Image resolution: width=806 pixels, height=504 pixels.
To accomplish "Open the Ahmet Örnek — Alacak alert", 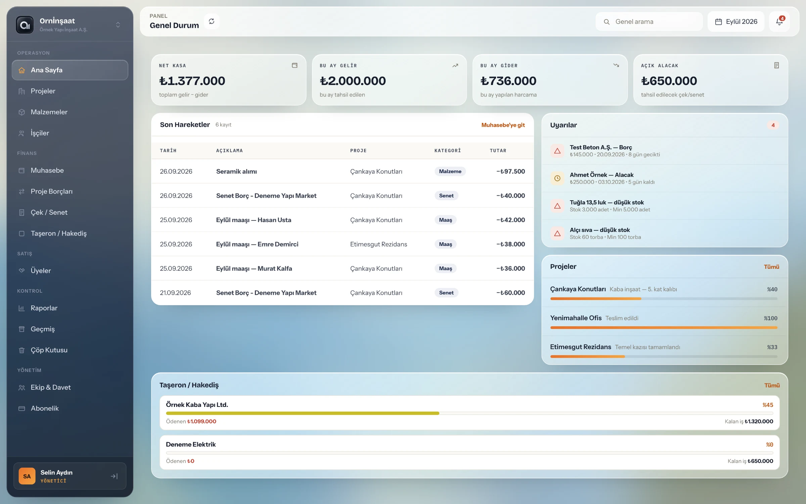I will tap(665, 178).
